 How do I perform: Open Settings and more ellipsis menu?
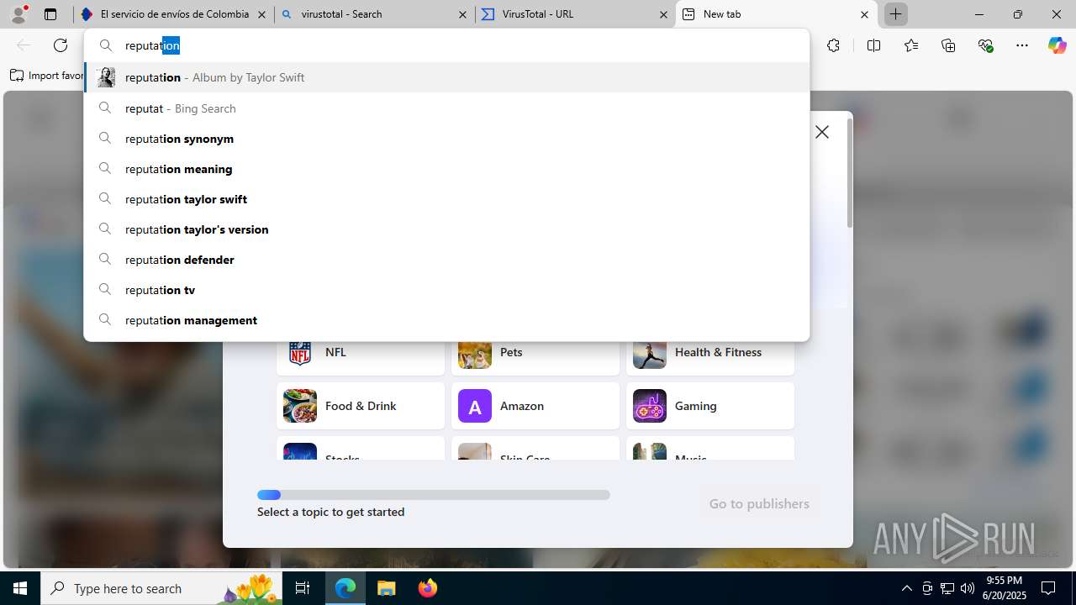tap(1022, 45)
